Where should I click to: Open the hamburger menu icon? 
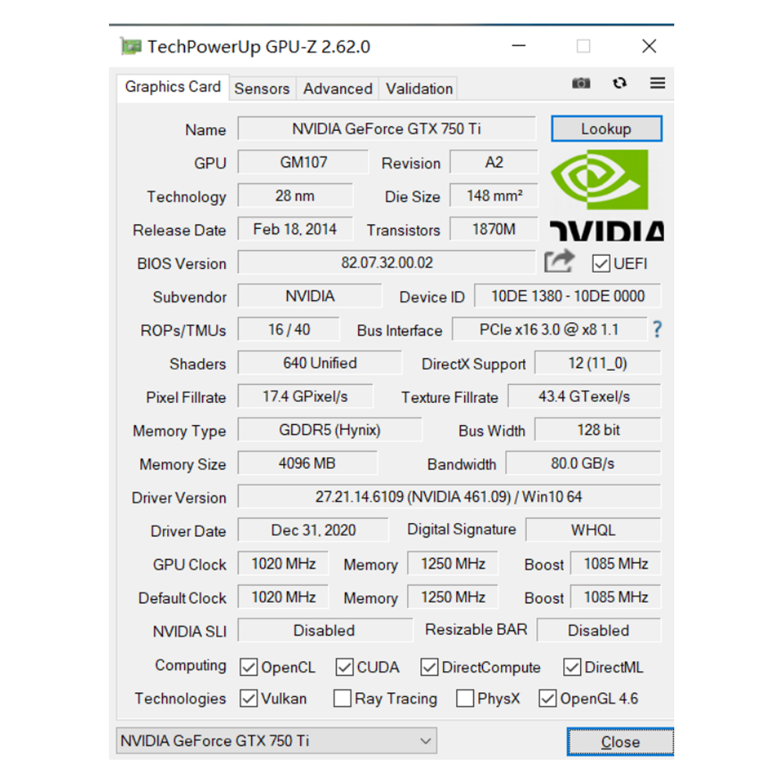(x=658, y=83)
